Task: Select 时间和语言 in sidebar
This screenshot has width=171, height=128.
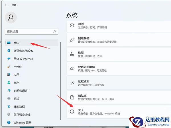Action: click(x=32, y=90)
